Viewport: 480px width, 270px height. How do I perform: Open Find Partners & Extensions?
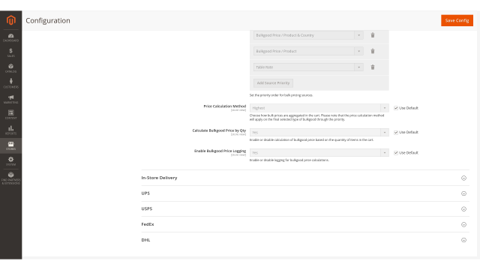click(x=11, y=178)
